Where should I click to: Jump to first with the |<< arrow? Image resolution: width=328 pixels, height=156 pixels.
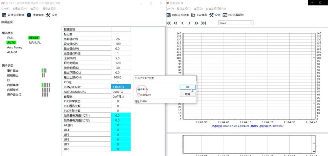[169, 23]
